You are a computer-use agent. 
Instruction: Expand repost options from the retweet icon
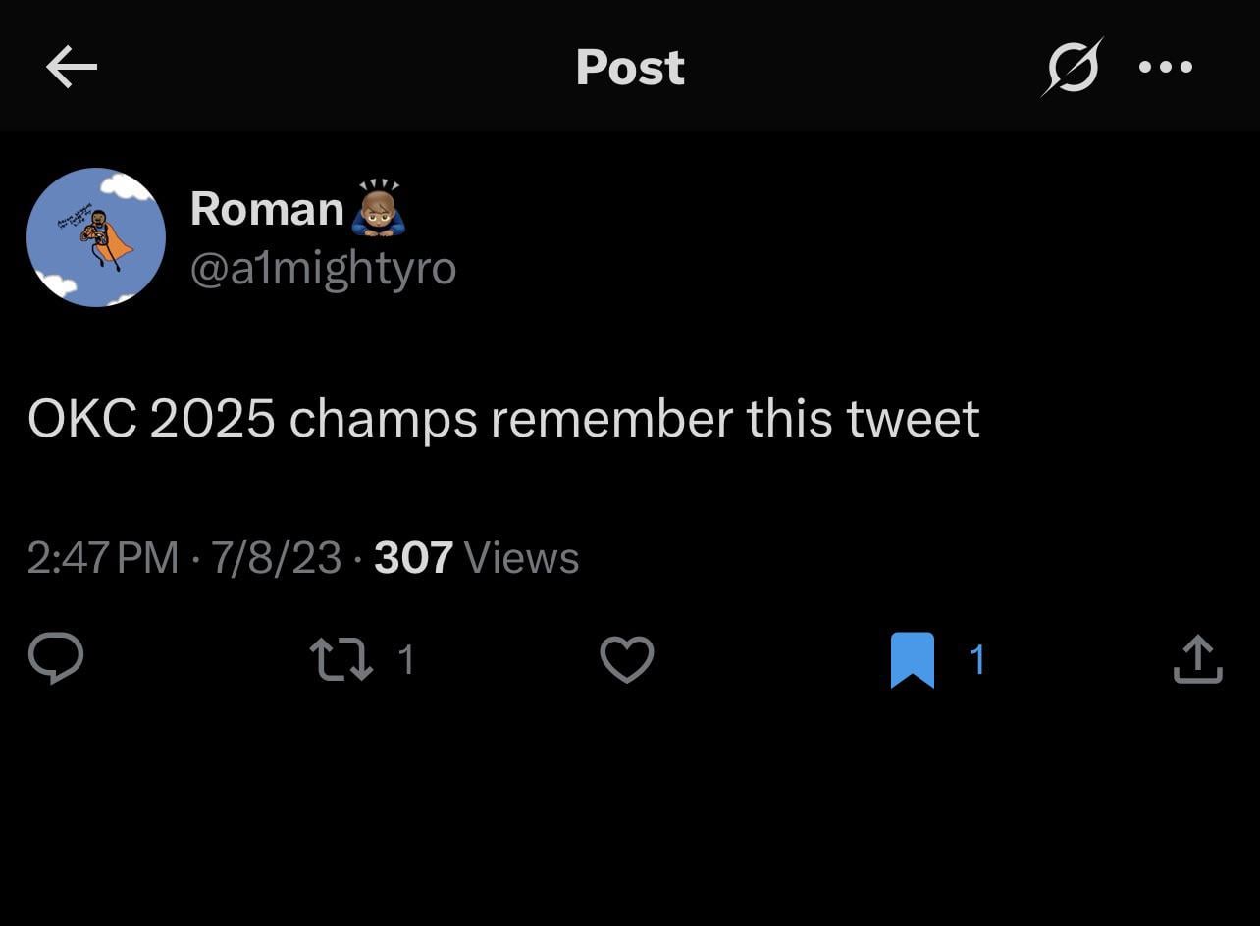tap(341, 658)
